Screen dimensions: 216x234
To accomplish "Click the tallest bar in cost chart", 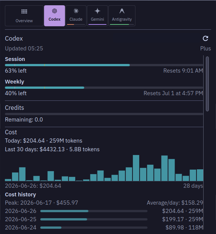I will tap(136, 168).
